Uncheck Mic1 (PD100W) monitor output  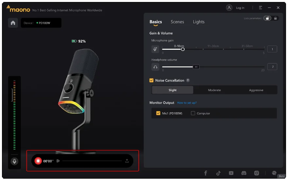tap(158, 113)
